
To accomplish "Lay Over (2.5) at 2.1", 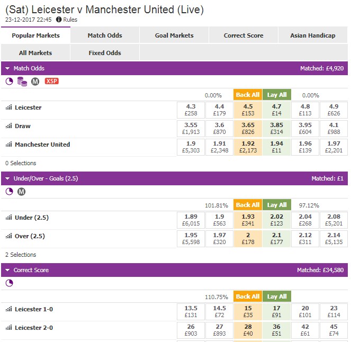I will [276, 239].
